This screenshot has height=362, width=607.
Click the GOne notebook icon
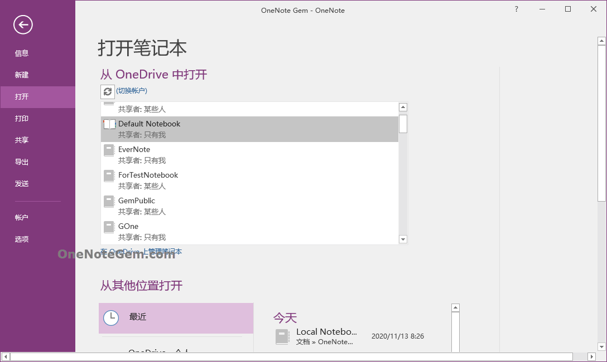coord(109,227)
